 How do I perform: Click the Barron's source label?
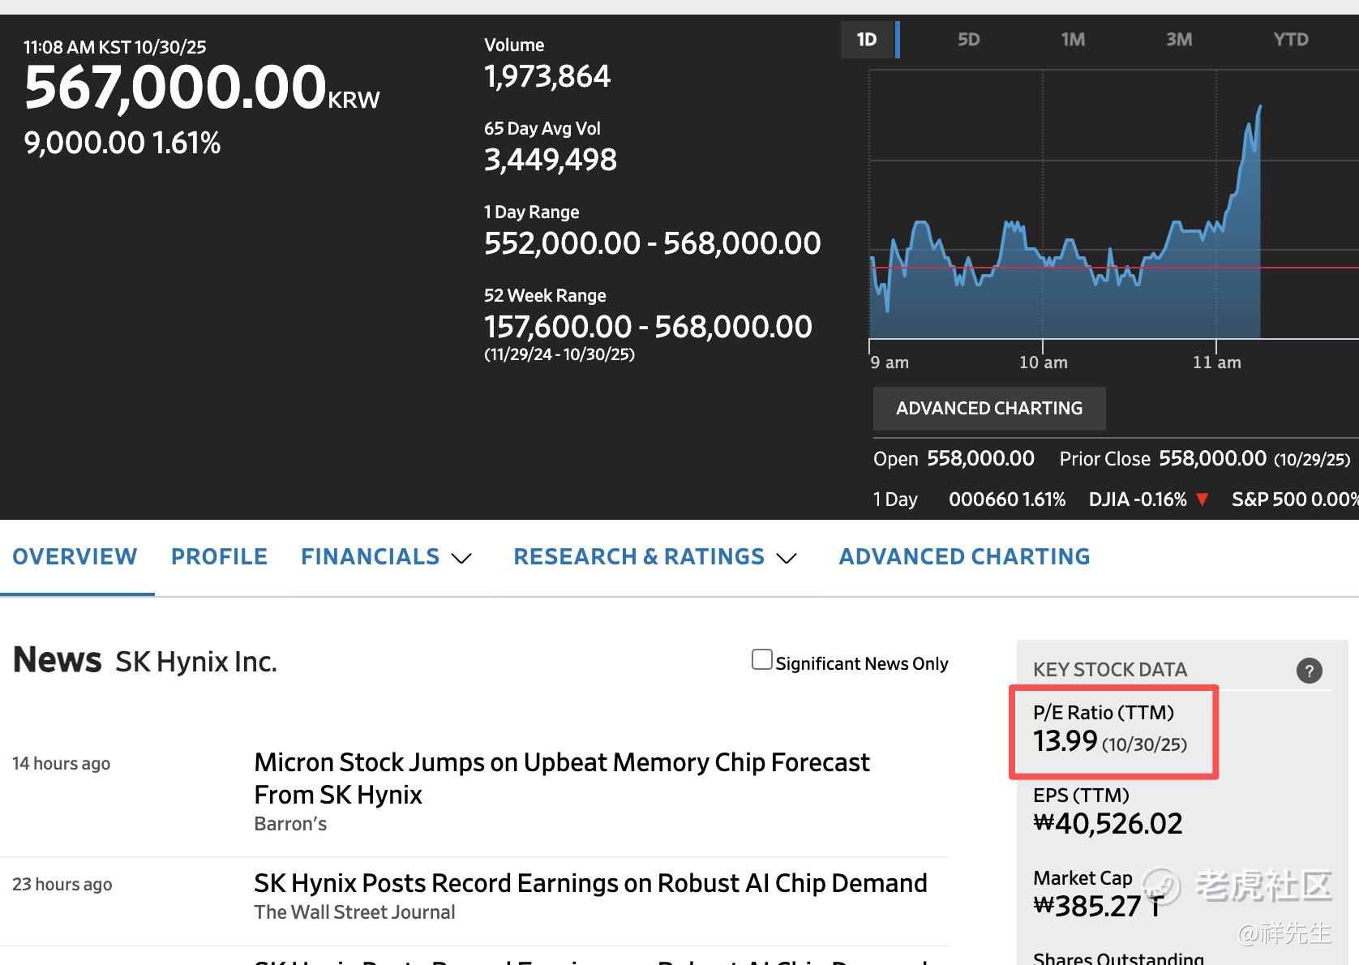pyautogui.click(x=290, y=824)
